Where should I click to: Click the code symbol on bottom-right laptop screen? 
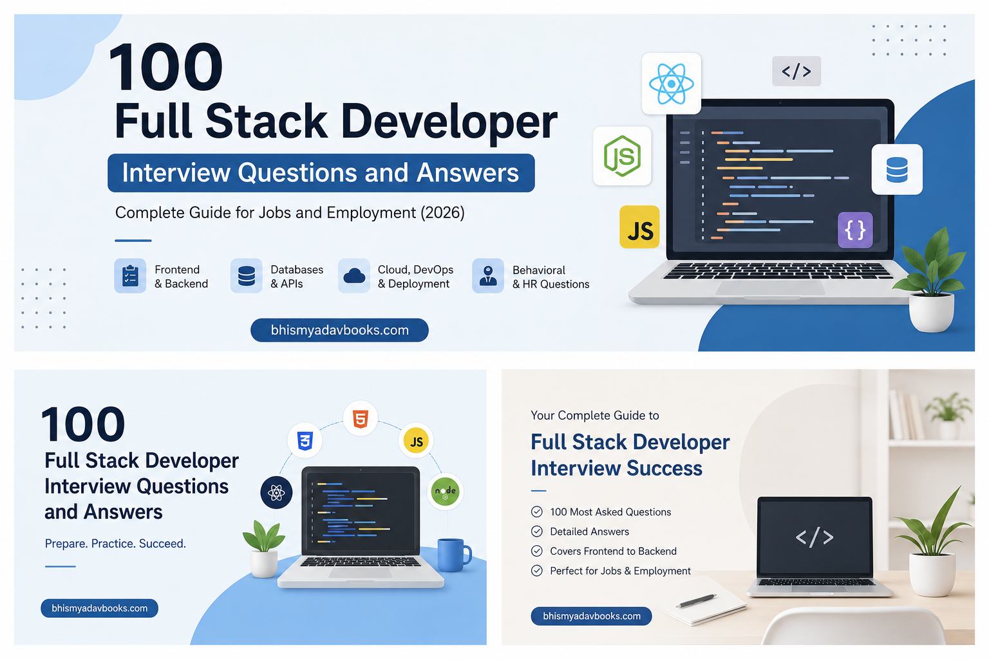coord(815,537)
